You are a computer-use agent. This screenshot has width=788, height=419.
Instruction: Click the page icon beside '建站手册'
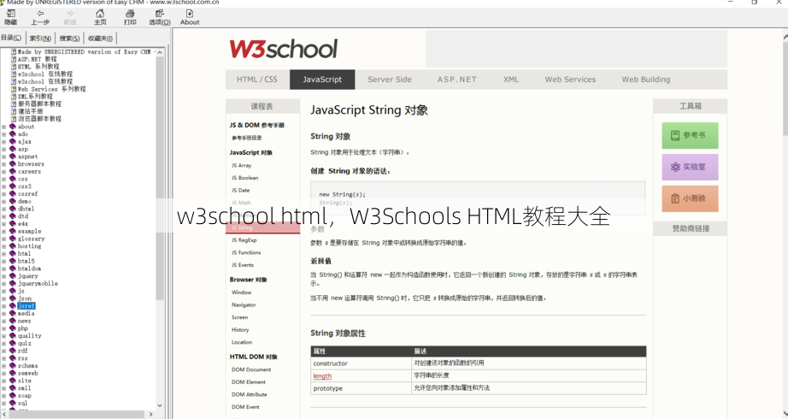14,112
